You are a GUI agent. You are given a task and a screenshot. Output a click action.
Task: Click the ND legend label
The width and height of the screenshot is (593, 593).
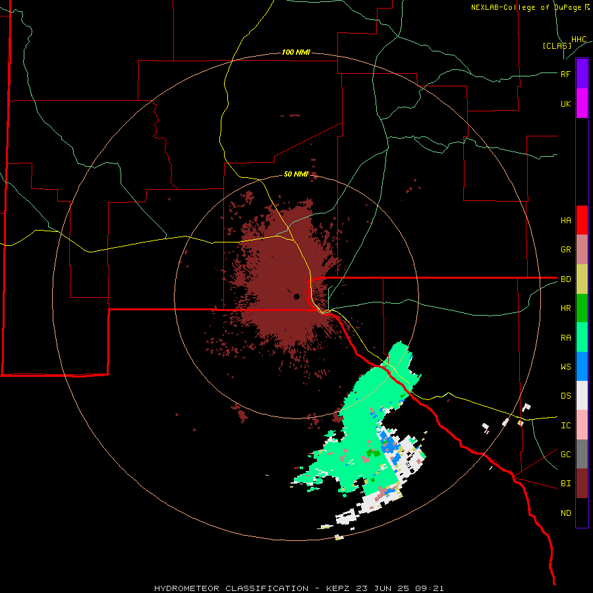pyautogui.click(x=565, y=513)
